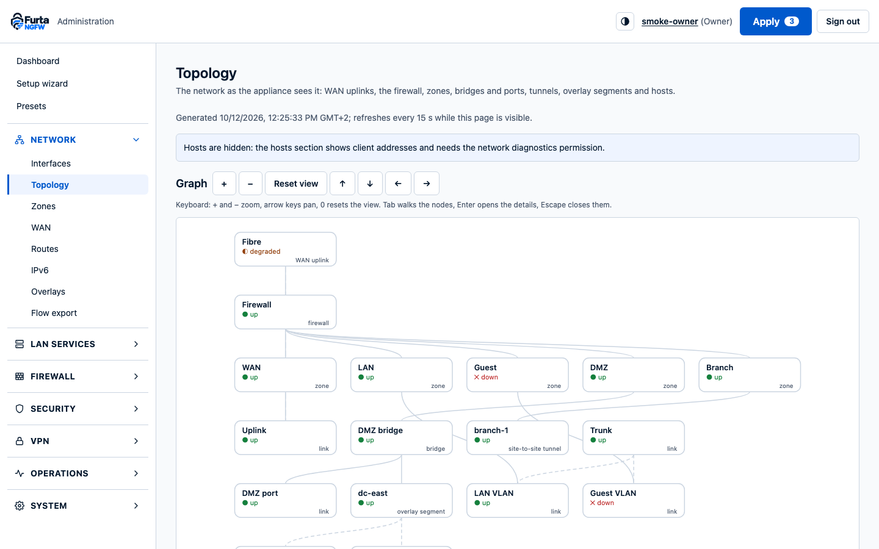
Task: Expand the LAN Services section
Action: point(78,344)
